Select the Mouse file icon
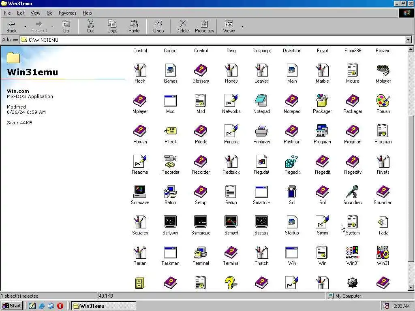 click(353, 70)
